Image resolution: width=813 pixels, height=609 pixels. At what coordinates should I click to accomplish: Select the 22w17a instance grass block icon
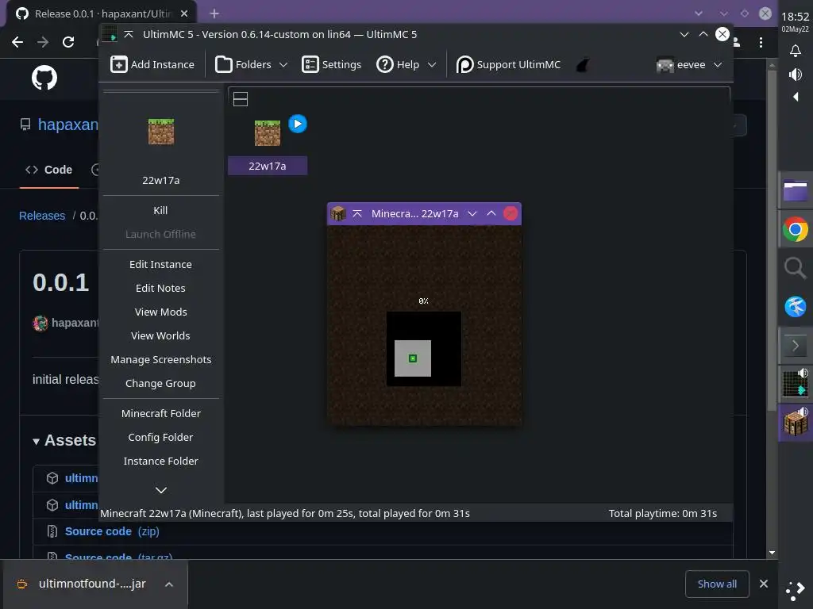[268, 132]
